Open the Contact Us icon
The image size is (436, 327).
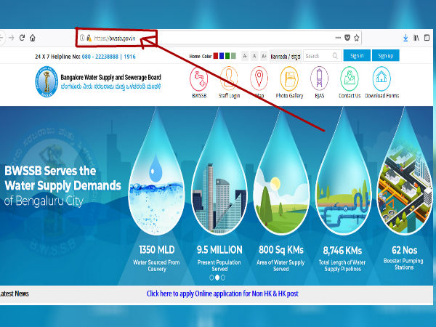click(x=350, y=78)
